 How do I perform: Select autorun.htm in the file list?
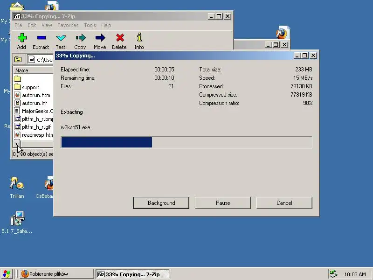tap(33, 95)
